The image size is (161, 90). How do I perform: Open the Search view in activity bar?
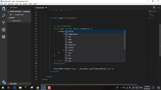(x=4, y=15)
